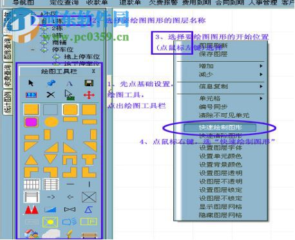Select the short vertical line tool
This screenshot has width=295, height=240.
(x=89, y=184)
